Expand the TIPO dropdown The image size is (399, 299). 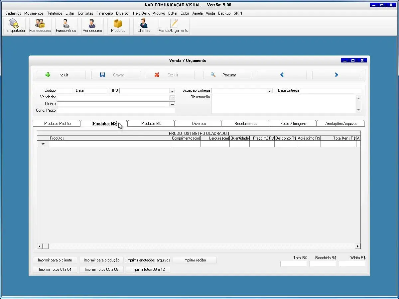pos(172,91)
